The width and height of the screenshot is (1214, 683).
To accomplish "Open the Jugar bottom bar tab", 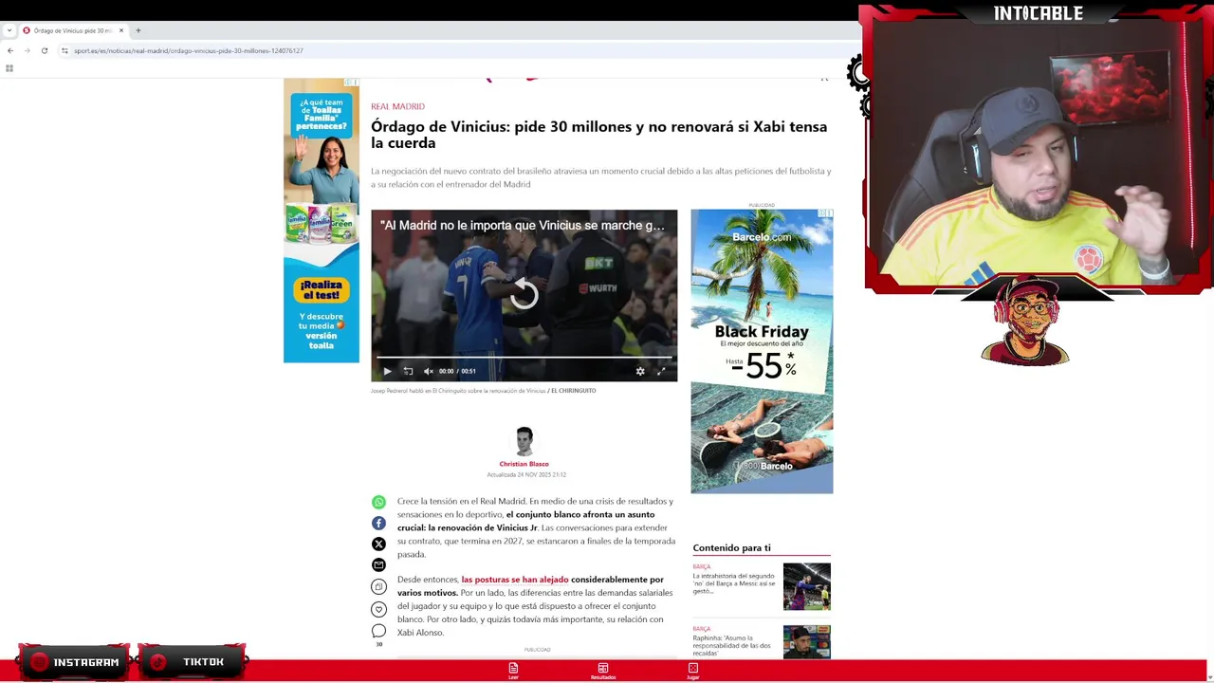I will click(692, 671).
